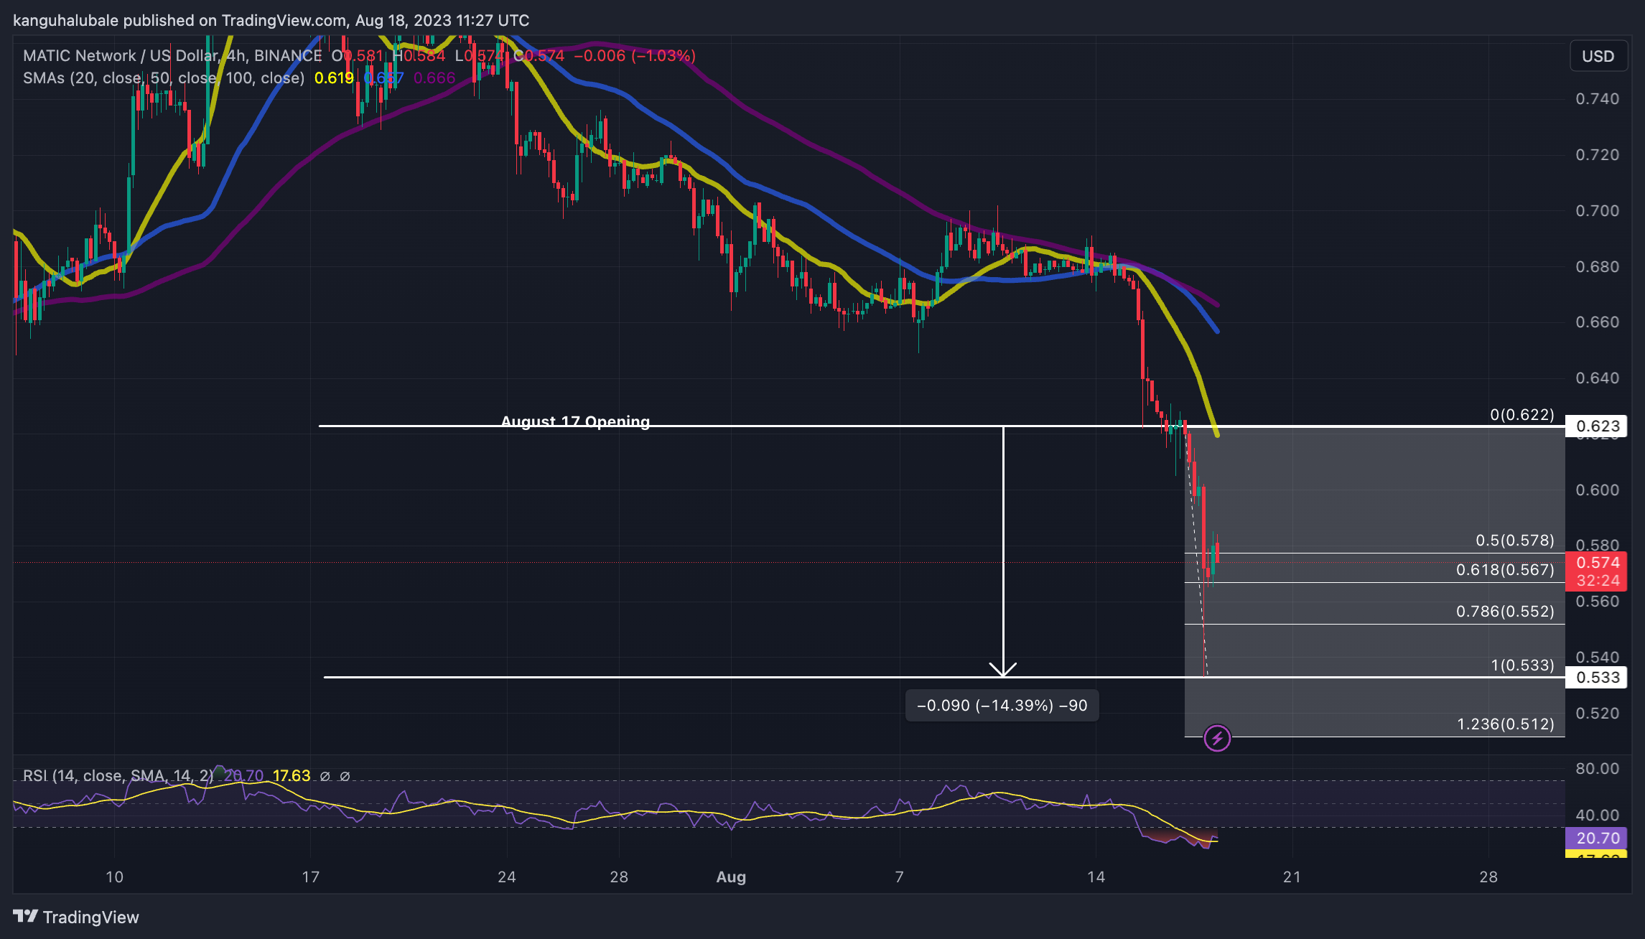Click the -0.090 (-14.39%) measurement label
The width and height of the screenshot is (1645, 939).
tap(1002, 705)
